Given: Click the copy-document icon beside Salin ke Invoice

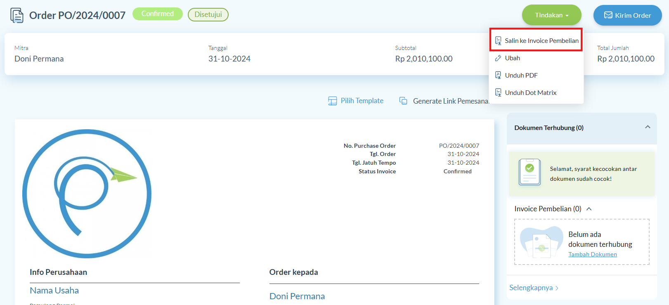Looking at the screenshot, I should pos(498,40).
